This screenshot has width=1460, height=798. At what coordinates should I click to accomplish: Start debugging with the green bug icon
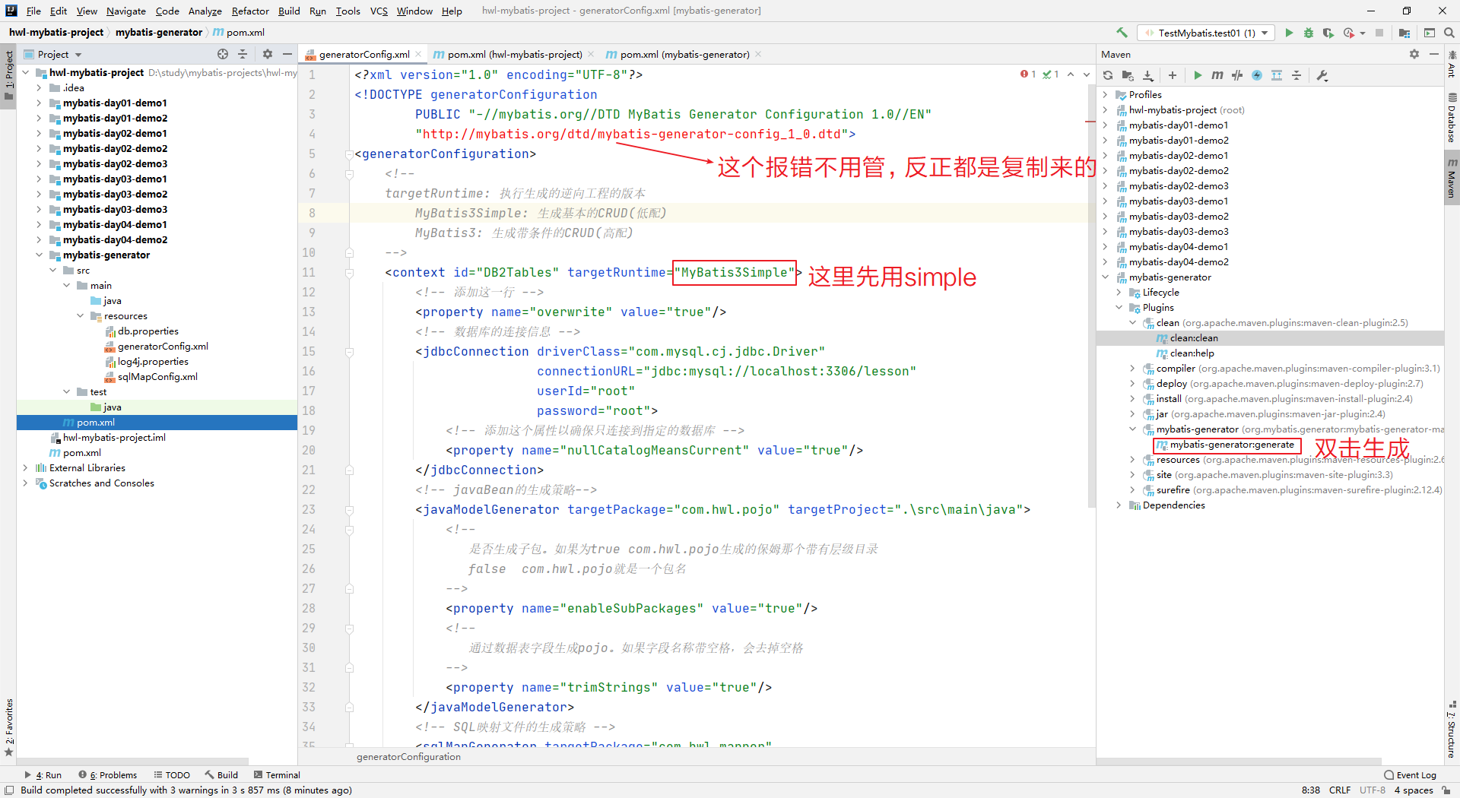tap(1309, 33)
